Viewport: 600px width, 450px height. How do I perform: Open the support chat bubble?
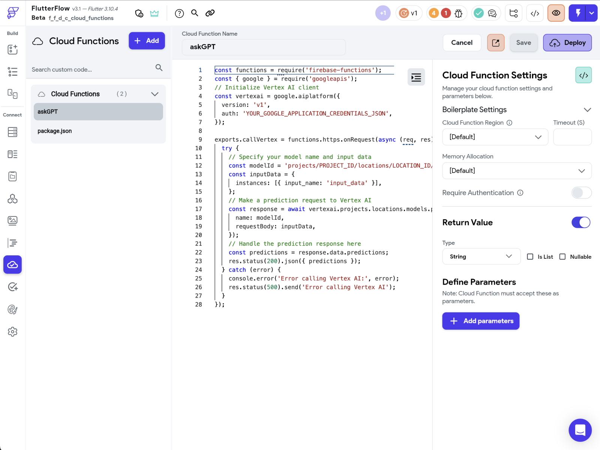coord(580,430)
